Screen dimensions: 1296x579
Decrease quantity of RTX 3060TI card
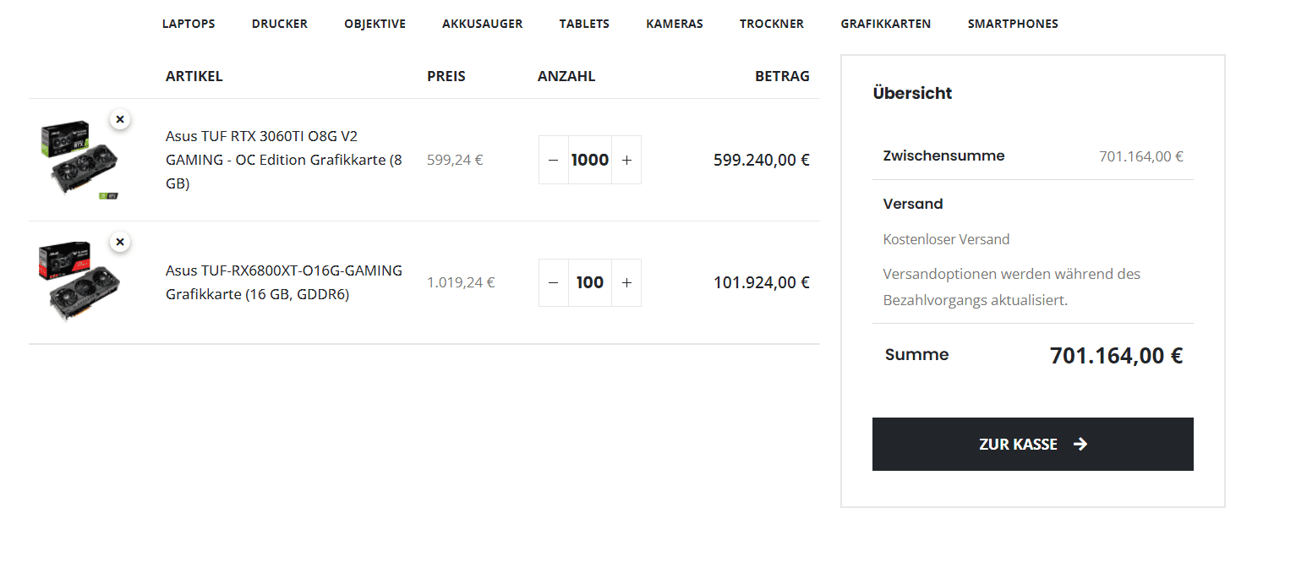pos(554,160)
